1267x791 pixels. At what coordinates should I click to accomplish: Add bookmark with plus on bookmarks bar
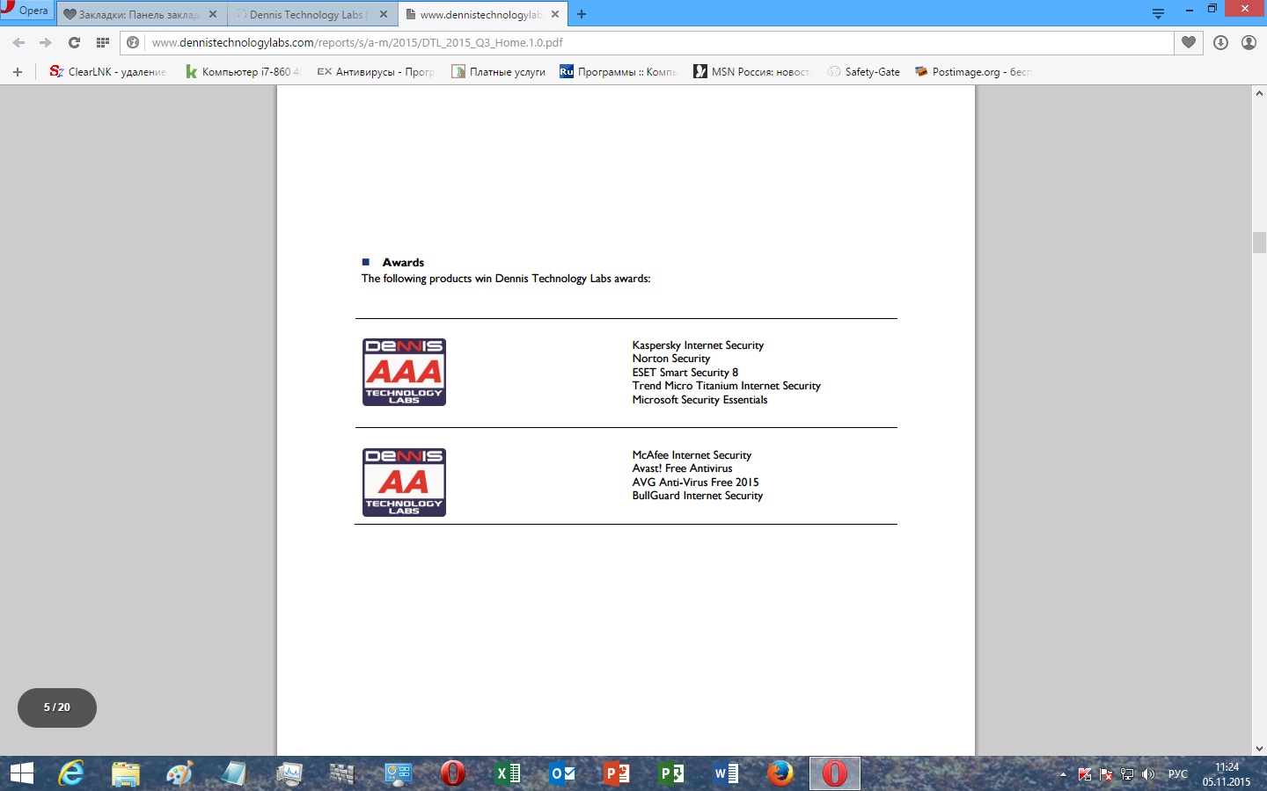pos(18,72)
